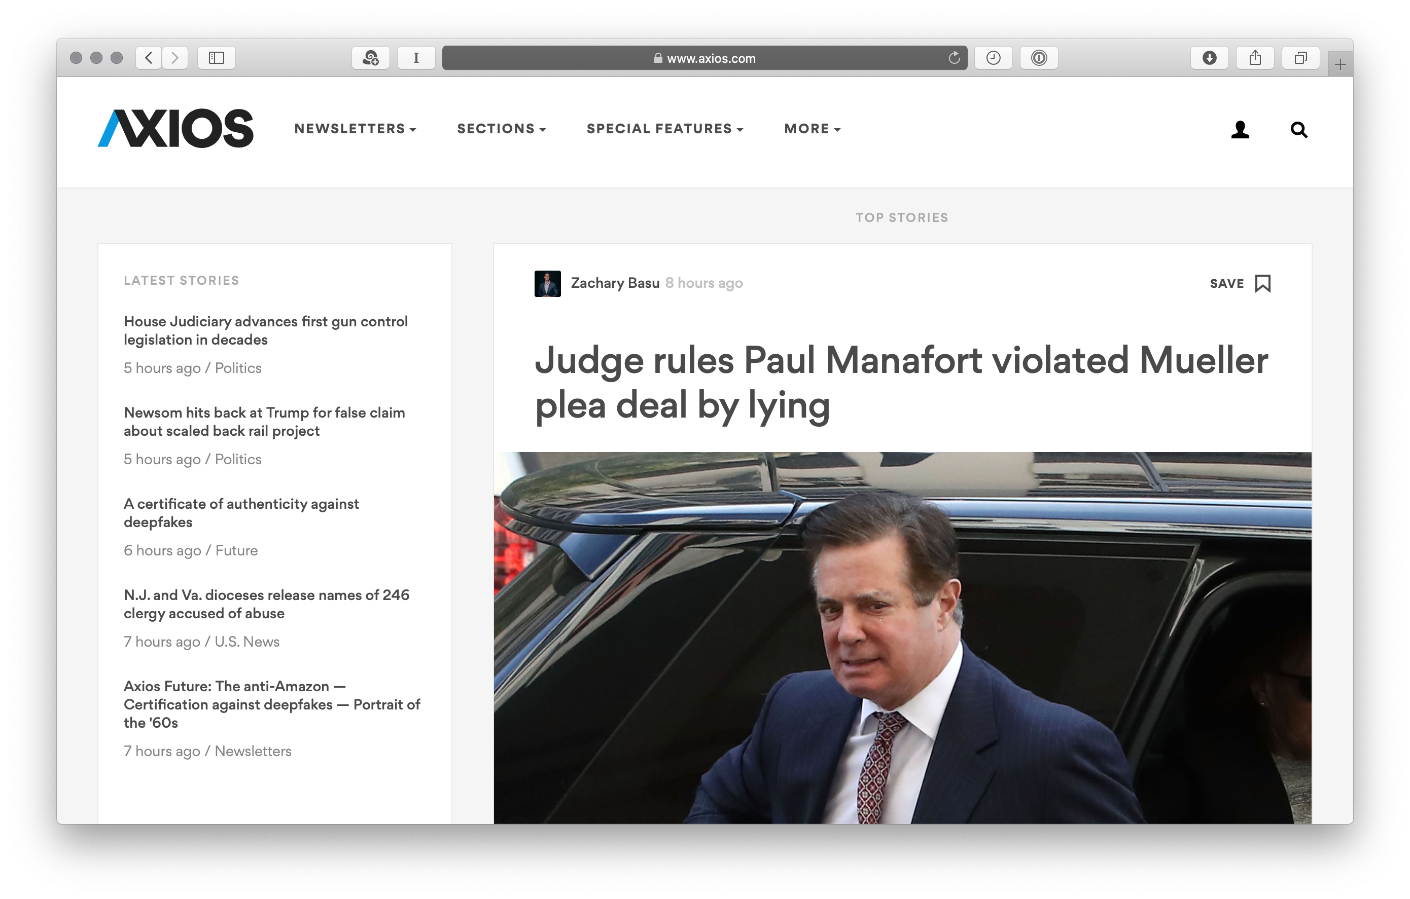Open a new tab with plus button
Viewport: 1410px width, 899px height.
[1341, 64]
